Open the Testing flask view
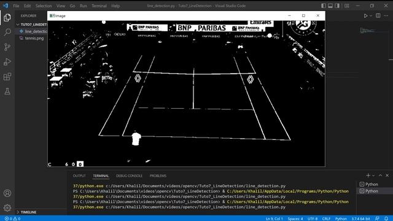The image size is (393, 221). pos(7,91)
